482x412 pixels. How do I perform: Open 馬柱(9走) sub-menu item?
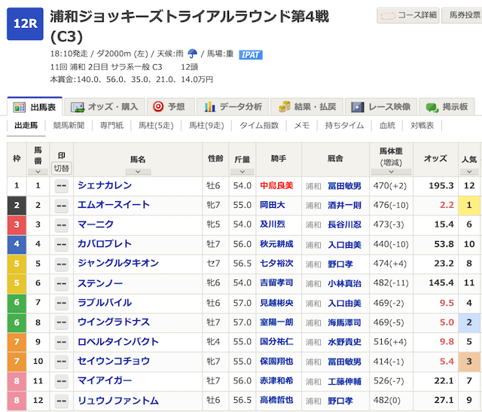(206, 126)
